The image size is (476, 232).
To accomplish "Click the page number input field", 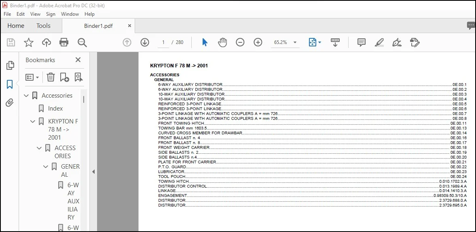I will (x=163, y=42).
